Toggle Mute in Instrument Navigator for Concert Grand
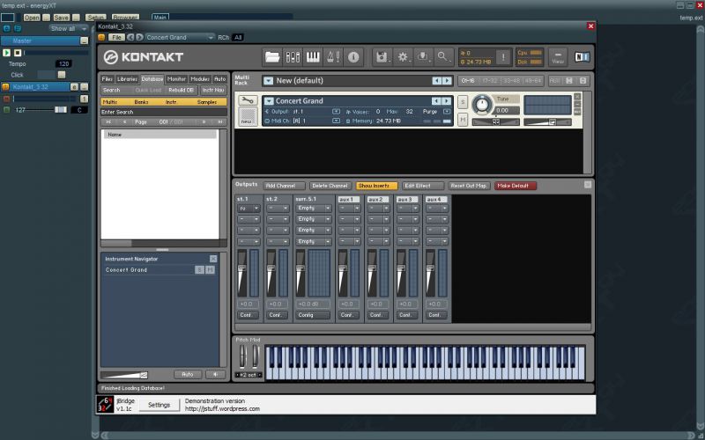This screenshot has width=705, height=440. 210,269
